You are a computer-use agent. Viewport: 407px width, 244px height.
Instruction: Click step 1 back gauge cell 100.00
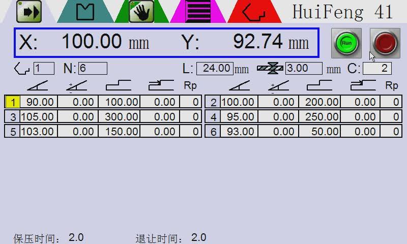pyautogui.click(x=119, y=102)
